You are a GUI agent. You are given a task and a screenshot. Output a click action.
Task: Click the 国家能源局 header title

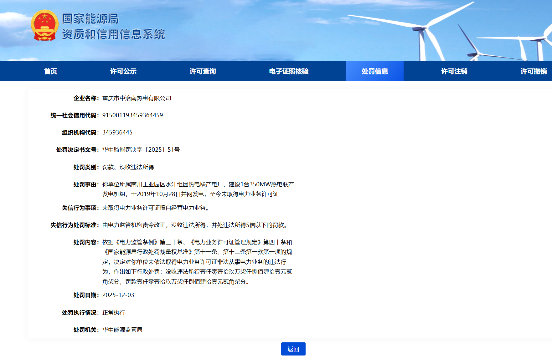pos(90,19)
